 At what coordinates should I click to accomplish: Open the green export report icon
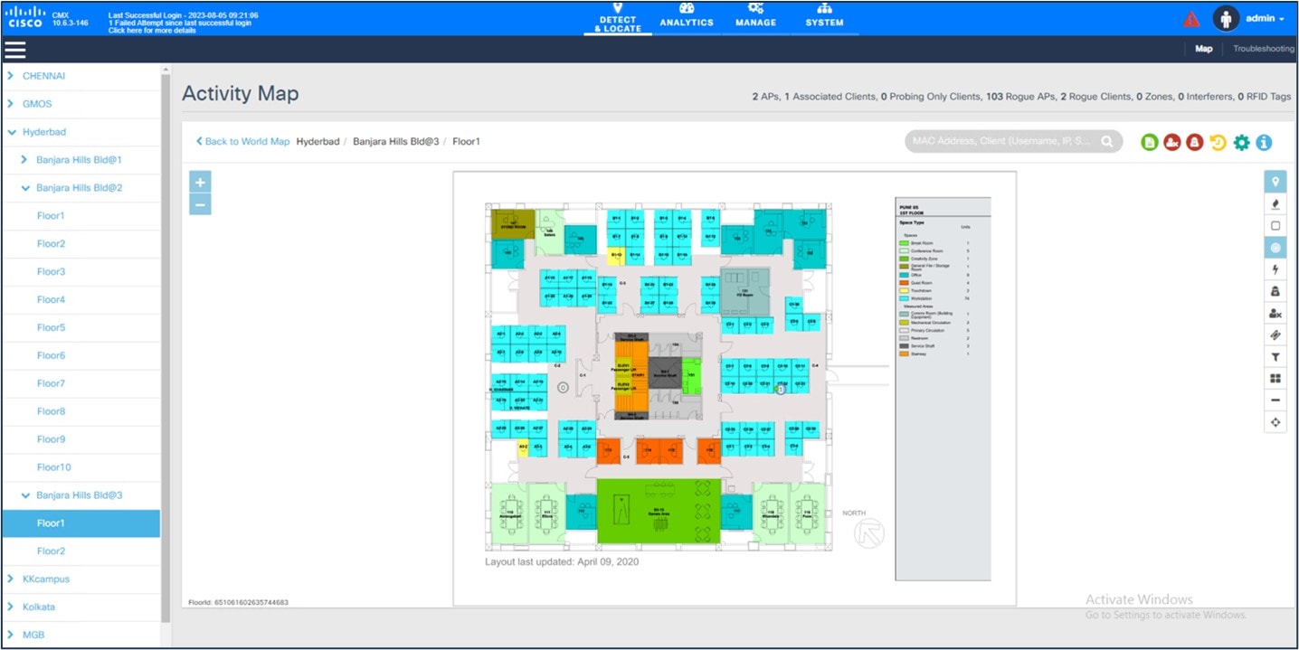point(1148,142)
